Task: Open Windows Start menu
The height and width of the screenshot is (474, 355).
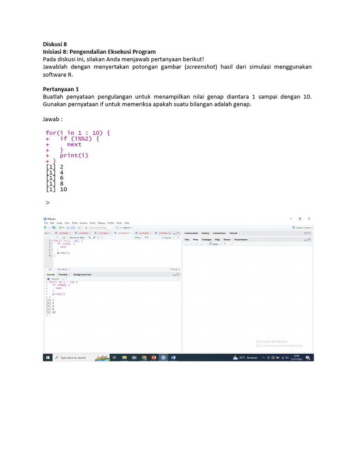Action: tap(48, 358)
